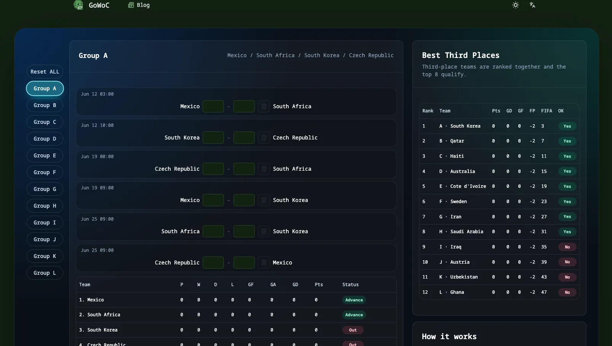The width and height of the screenshot is (612, 346).
Task: Click the Advance badge for Mexico
Action: click(x=354, y=300)
